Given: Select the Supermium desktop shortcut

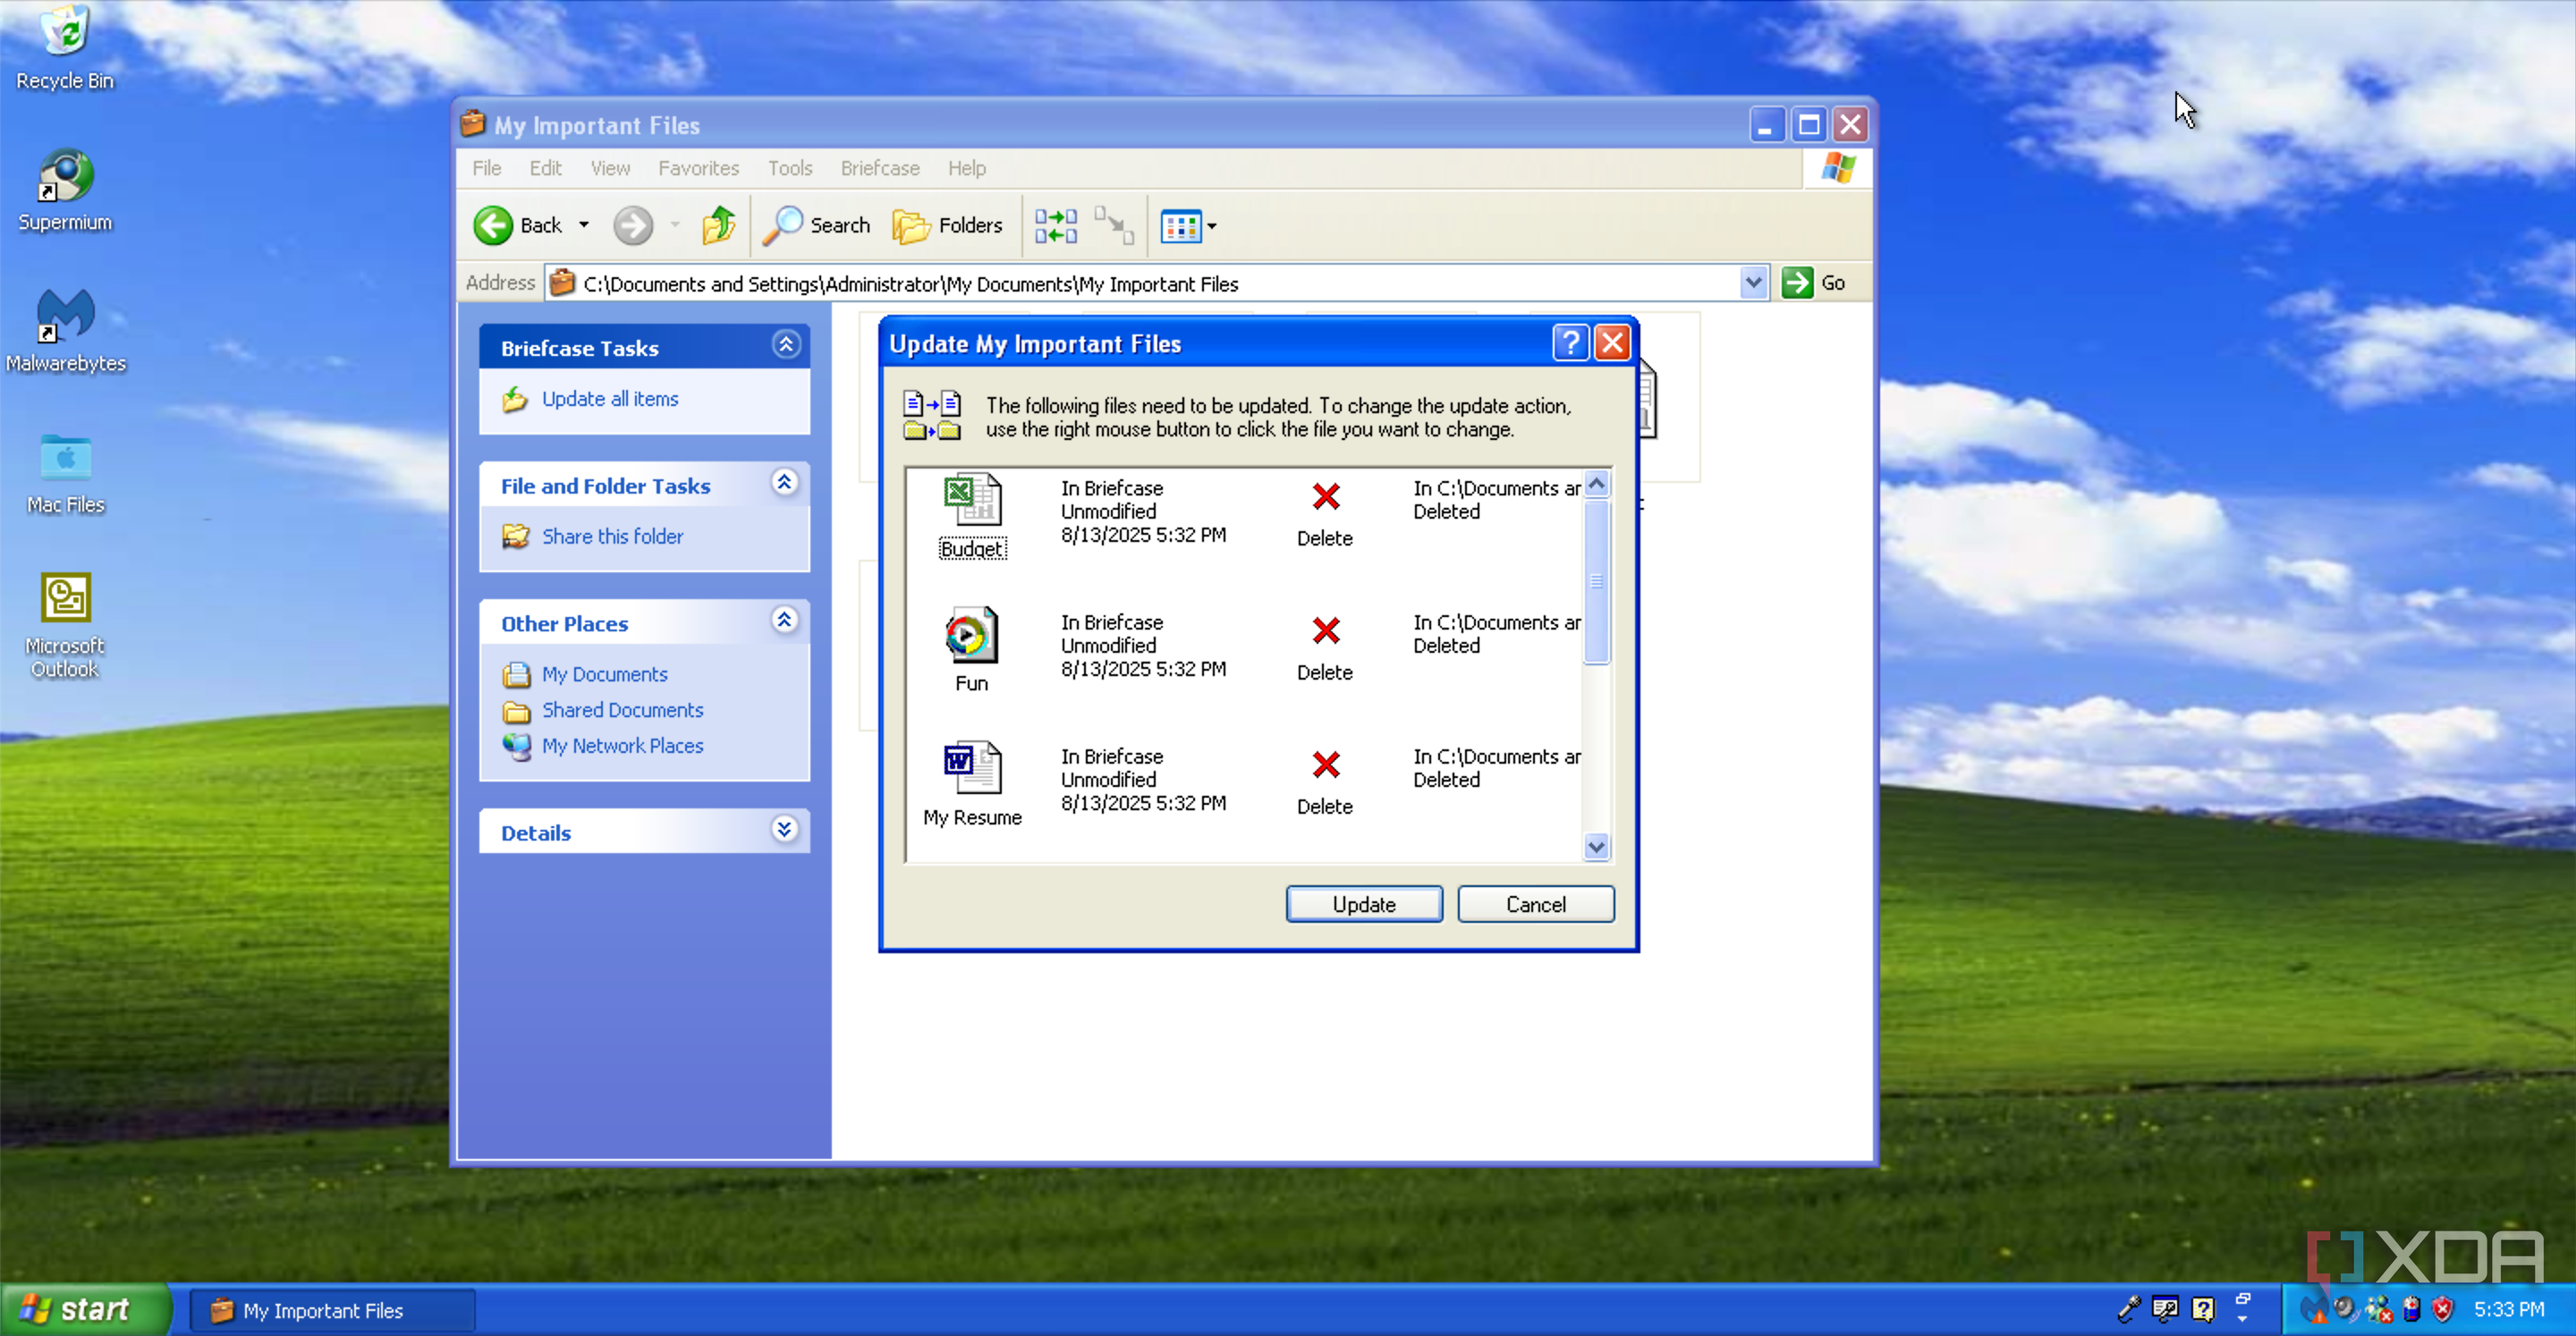Looking at the screenshot, I should (65, 191).
